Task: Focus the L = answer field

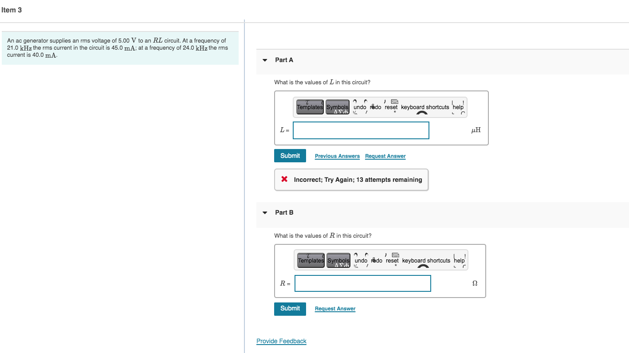Action: [361, 130]
